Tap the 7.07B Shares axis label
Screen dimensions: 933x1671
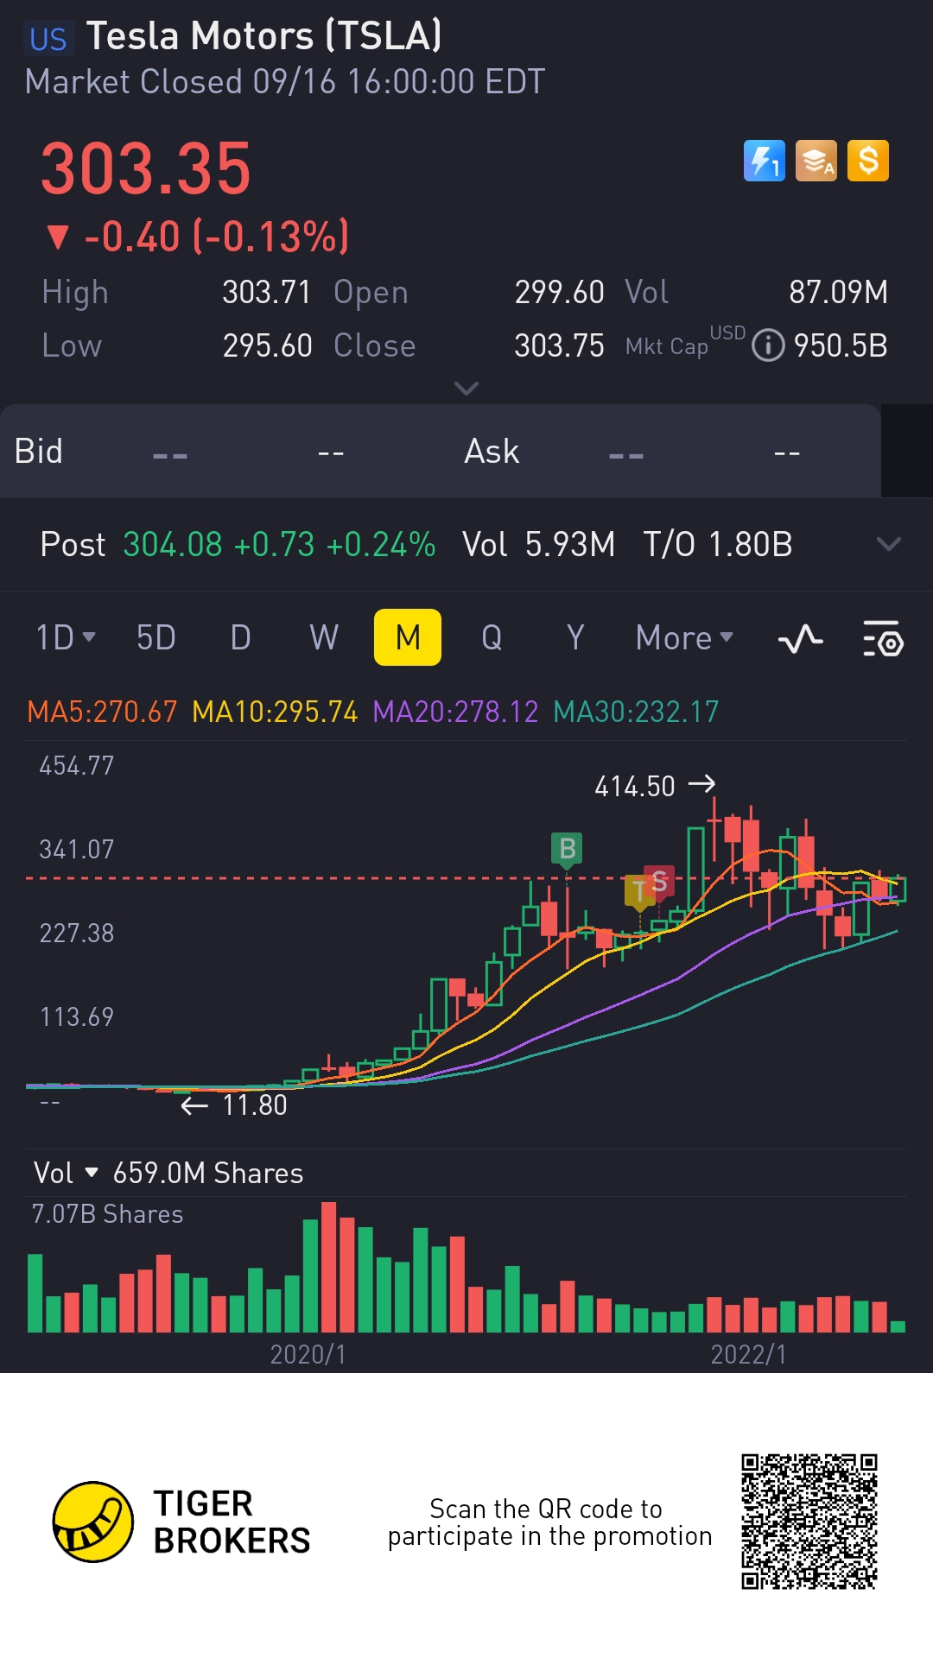(107, 1214)
